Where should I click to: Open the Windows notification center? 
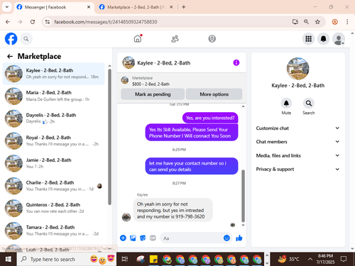click(x=344, y=259)
